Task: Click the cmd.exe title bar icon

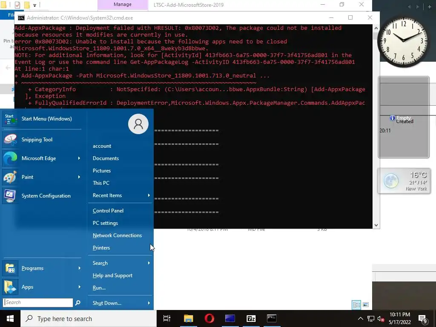Action: click(21, 18)
